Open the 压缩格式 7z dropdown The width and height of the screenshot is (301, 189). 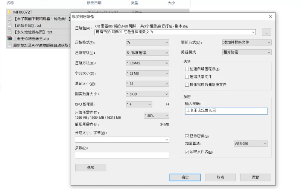coord(147,42)
